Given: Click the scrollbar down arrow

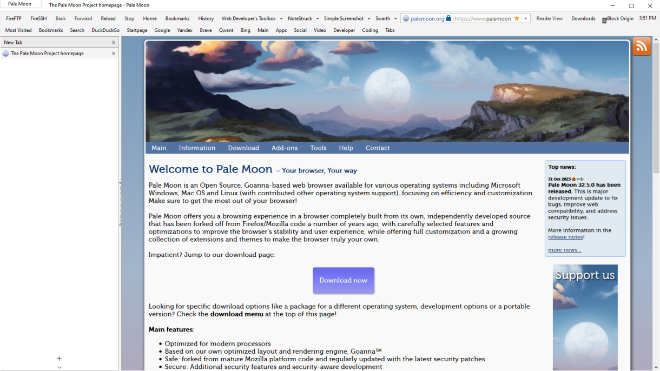Looking at the screenshot, I should pyautogui.click(x=656, y=367).
